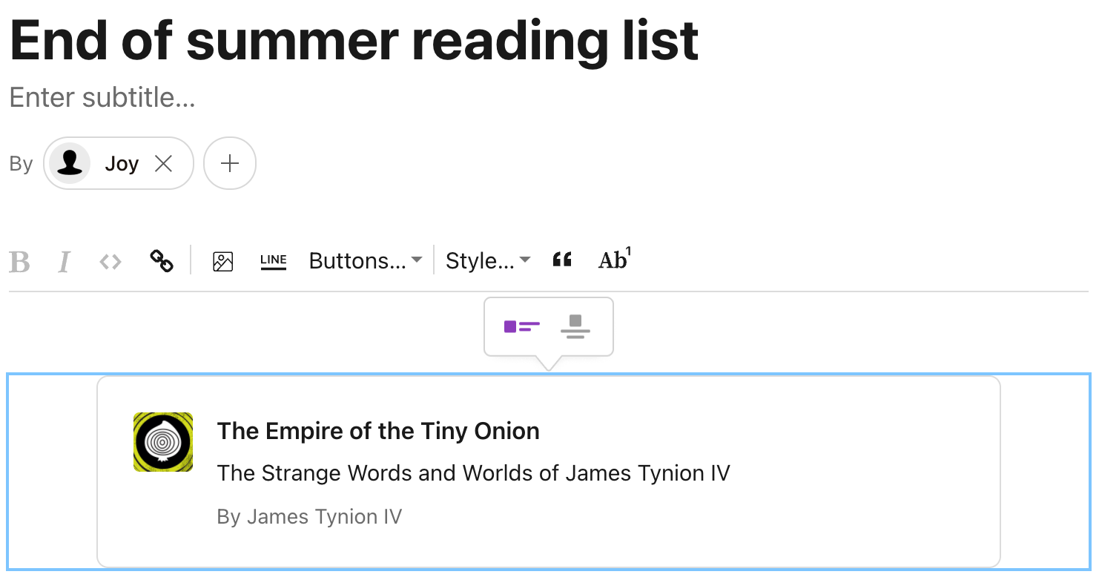Screen dimensions: 1099x580
Task: Click the Joy author avatar
Action: [x=70, y=163]
